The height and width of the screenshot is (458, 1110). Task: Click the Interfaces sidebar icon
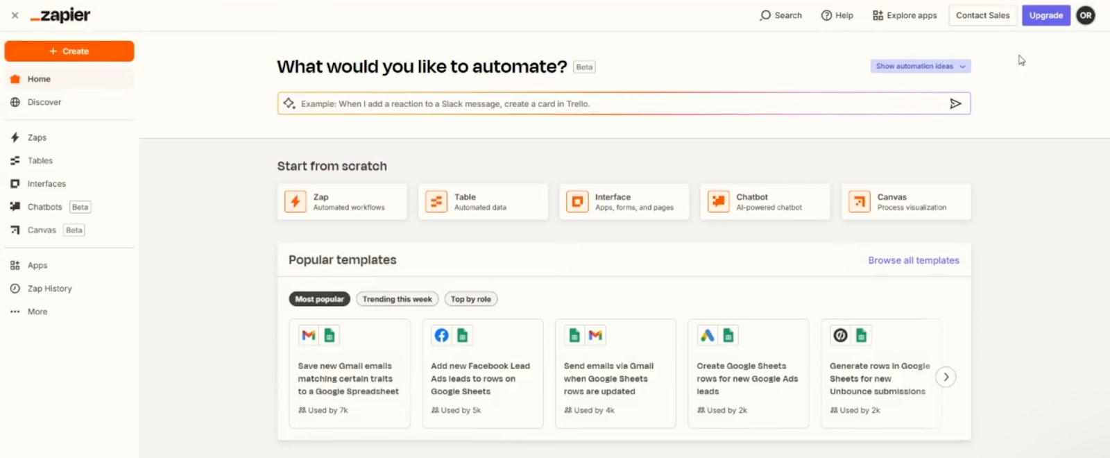click(15, 184)
